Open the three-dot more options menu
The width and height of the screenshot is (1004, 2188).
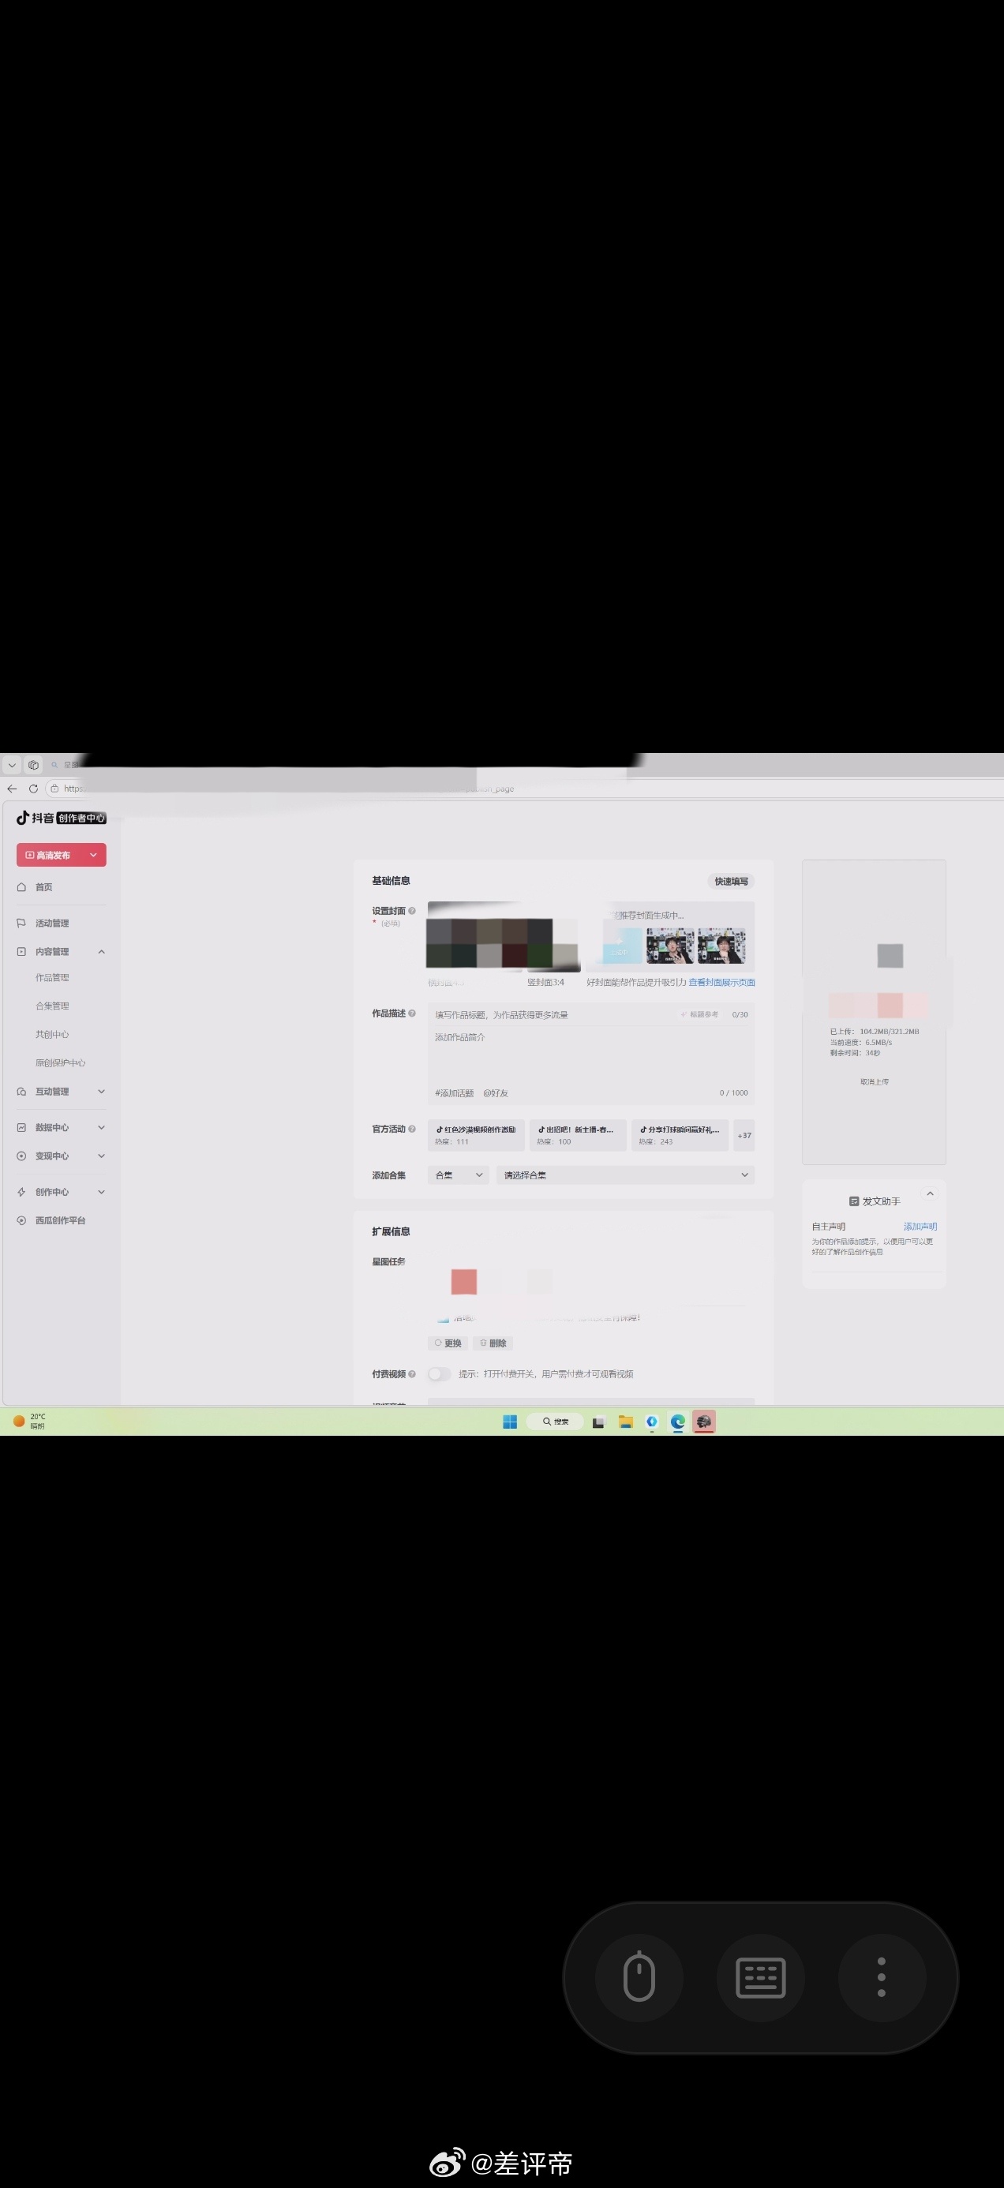click(x=882, y=1978)
